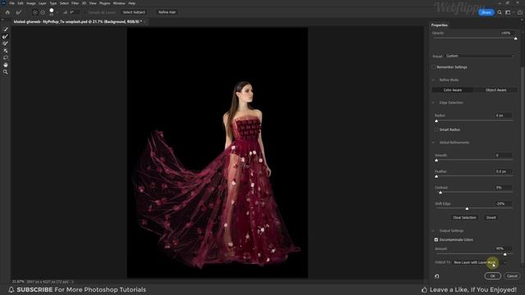
Task: Adjust the Feather slider
Action: 436,176
